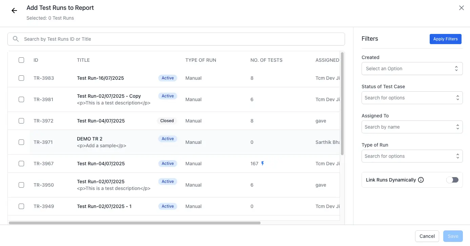470x246 pixels.
Task: Click the TITLE column header
Action: 83,60
